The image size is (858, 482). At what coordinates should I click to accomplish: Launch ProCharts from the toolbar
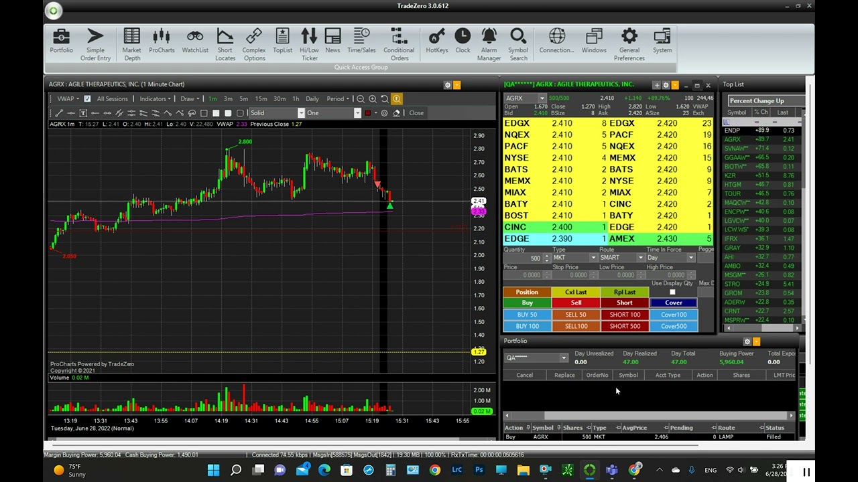[x=162, y=42]
